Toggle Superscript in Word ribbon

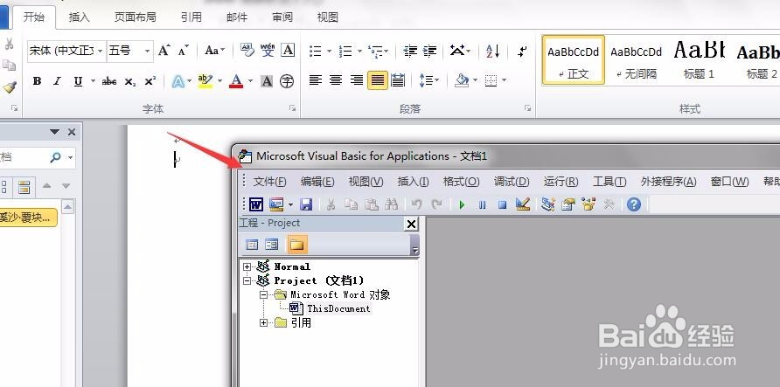[x=150, y=81]
